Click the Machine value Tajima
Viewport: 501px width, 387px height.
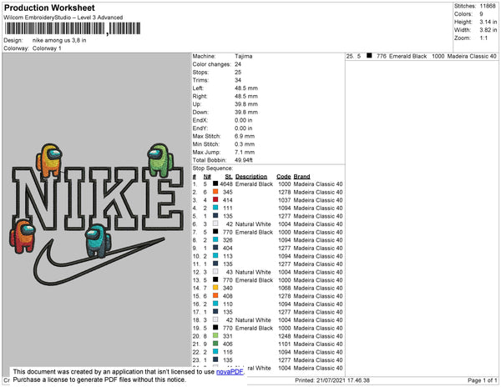[x=244, y=56]
